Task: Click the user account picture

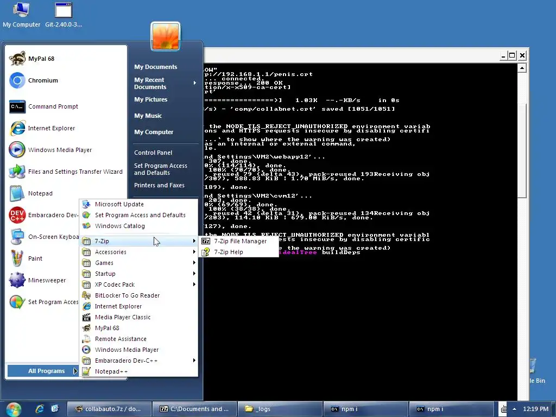Action: tap(166, 36)
